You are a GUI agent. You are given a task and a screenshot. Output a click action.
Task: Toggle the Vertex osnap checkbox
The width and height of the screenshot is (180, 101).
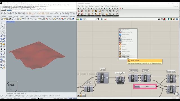tap(44, 96)
